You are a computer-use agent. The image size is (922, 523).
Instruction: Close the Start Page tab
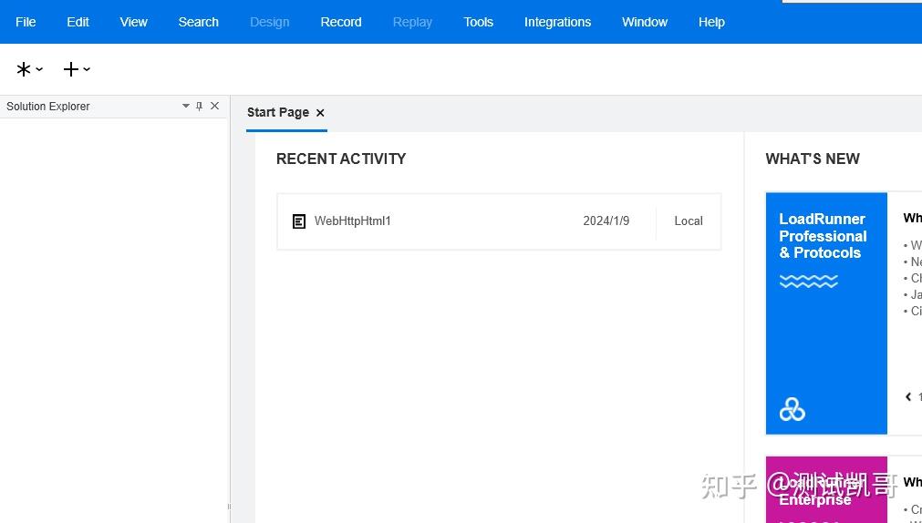coord(320,113)
